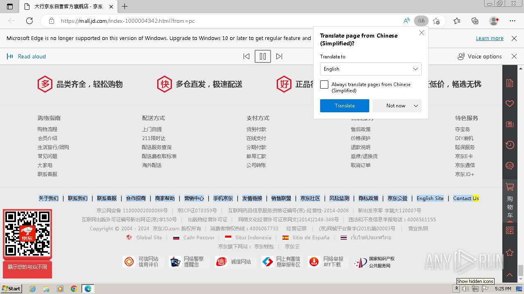Open tab actions menu icon

click(10, 7)
